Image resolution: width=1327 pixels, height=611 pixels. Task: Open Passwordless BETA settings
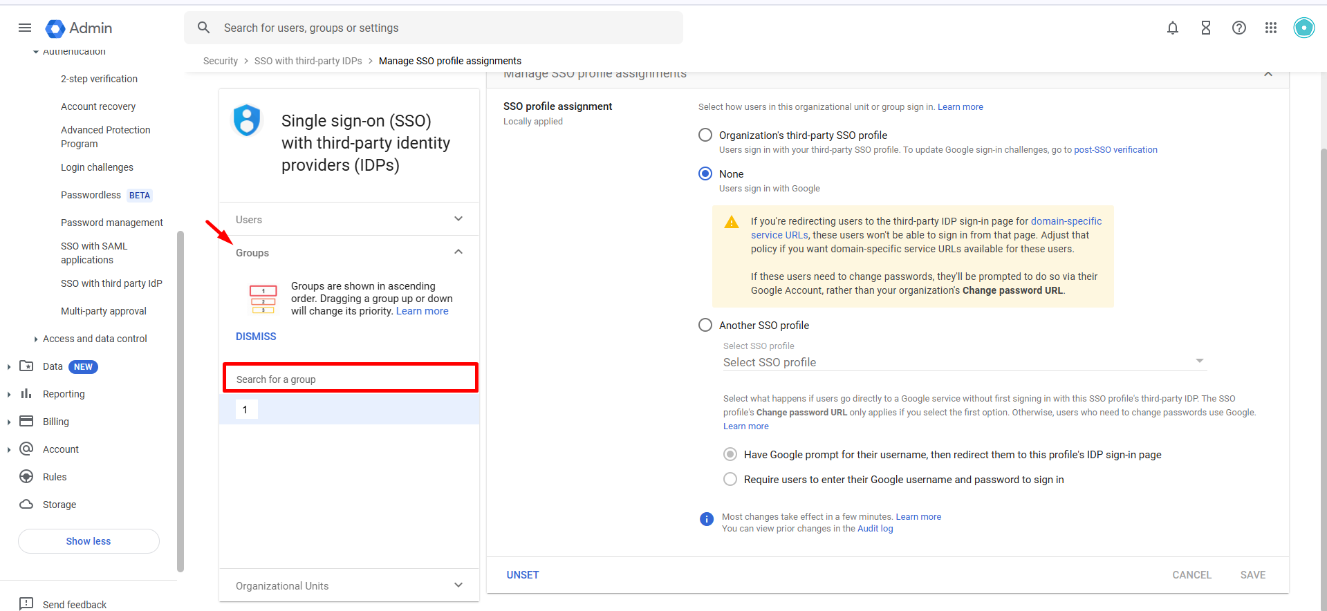pos(106,195)
